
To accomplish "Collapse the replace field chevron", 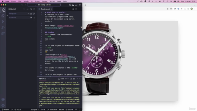I will click(7, 15).
